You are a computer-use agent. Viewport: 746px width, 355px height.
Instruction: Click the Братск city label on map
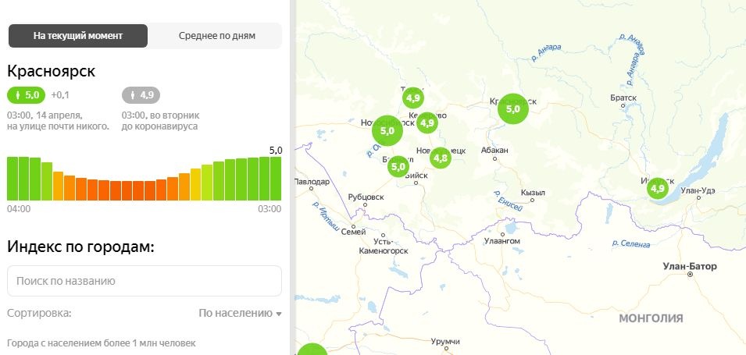[623, 98]
